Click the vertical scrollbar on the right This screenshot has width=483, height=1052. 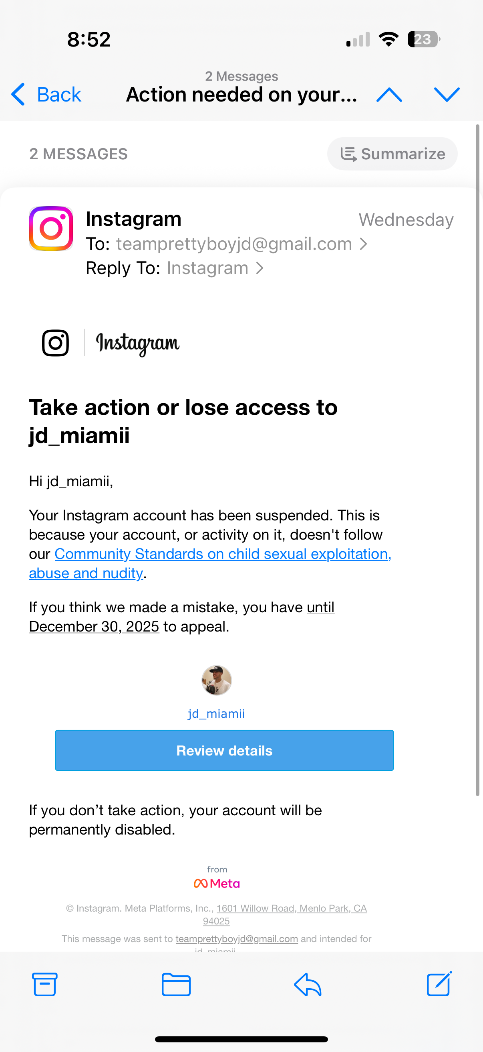click(x=477, y=460)
